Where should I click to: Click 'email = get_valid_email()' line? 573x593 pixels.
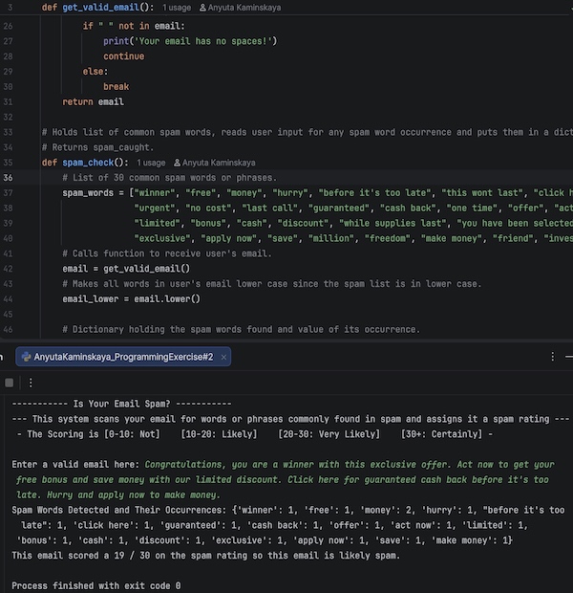(126, 269)
